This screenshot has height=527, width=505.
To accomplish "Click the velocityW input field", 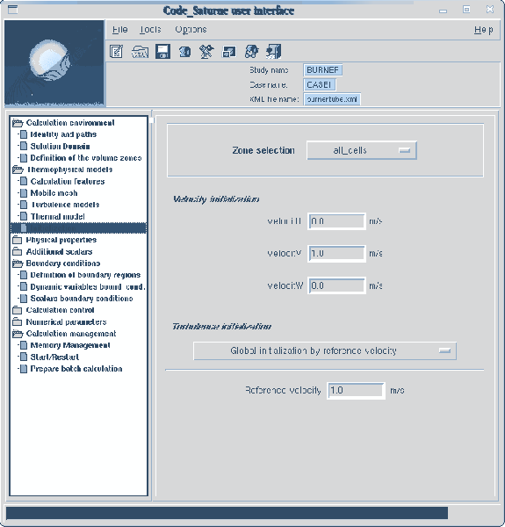I will point(336,285).
